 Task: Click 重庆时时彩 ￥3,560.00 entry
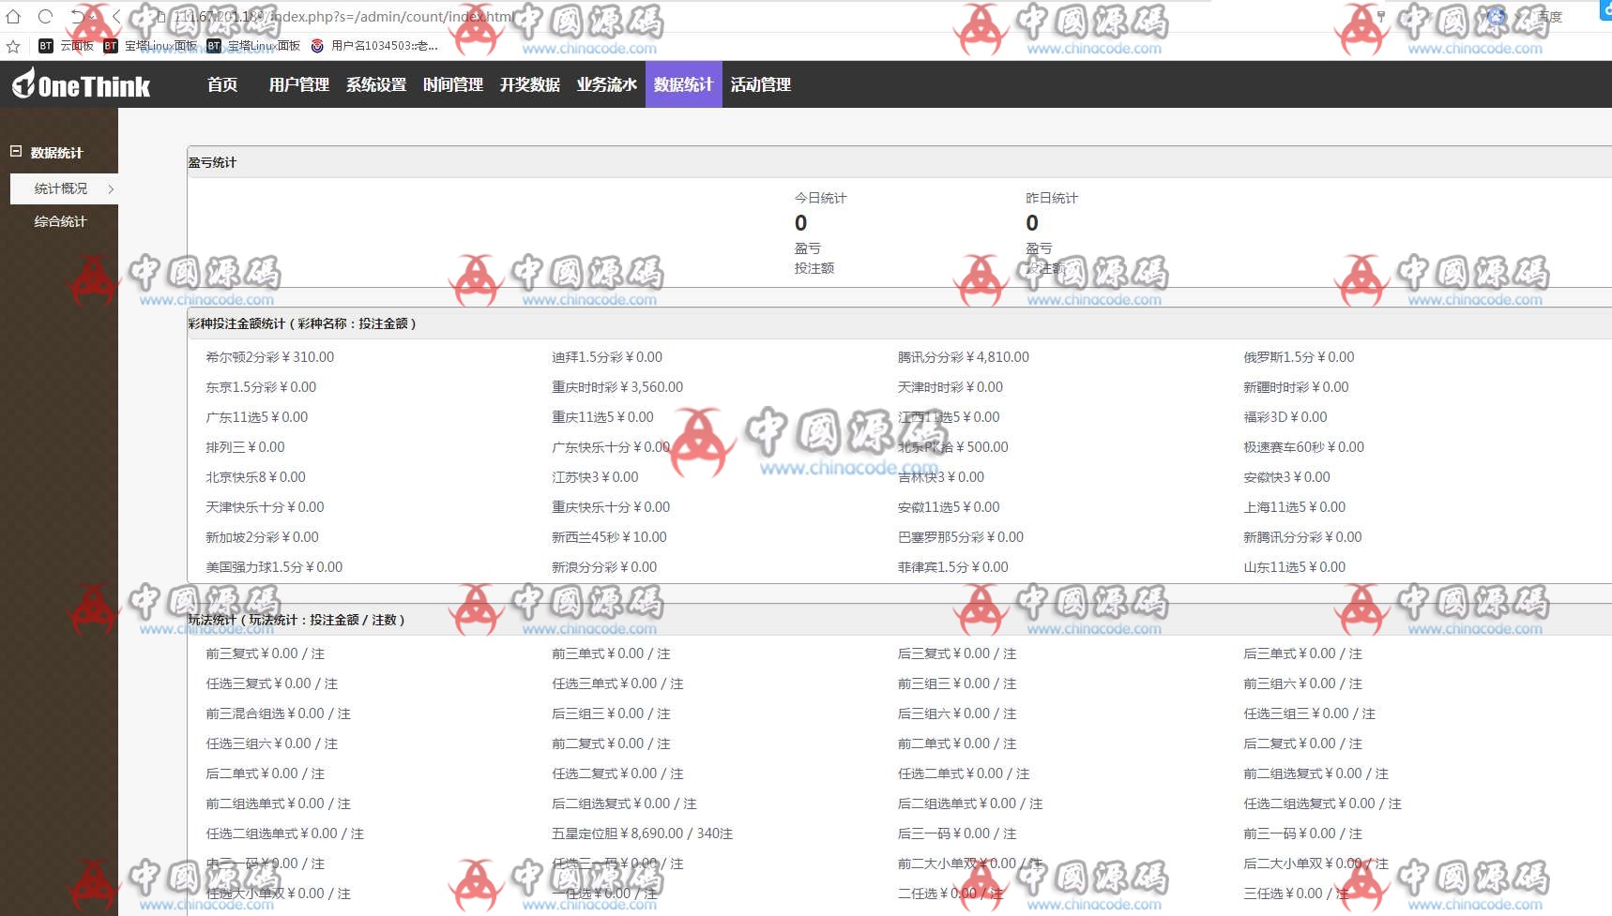[x=617, y=387]
